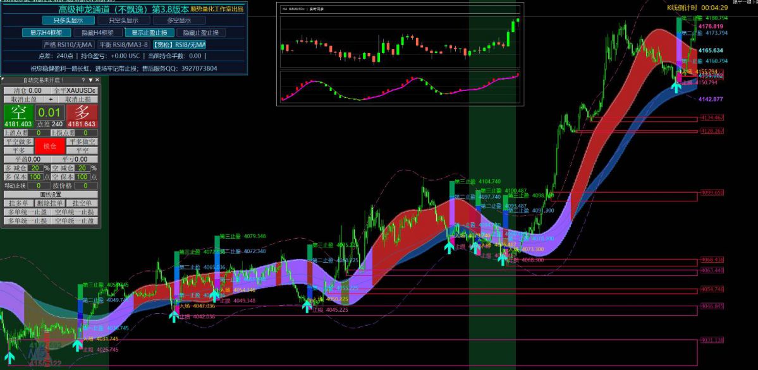
Task: Click the 多 减仓 percent field showing 20
Action: click(x=35, y=168)
